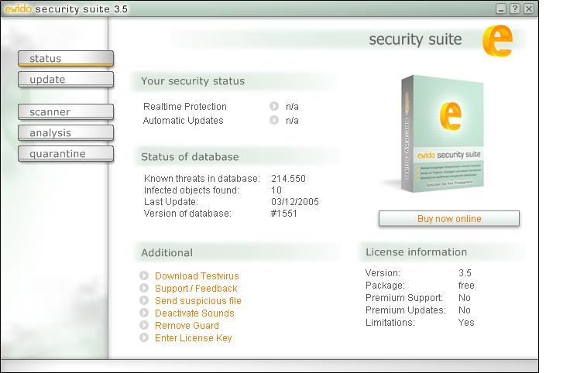
Task: Select the known threats value 214.550
Action: tap(288, 178)
